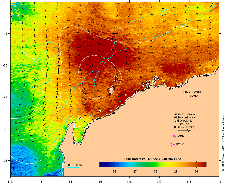The height and width of the screenshot is (183, 227).
Task: Click the "0.5m/s (1kt 24h)" legend text
Action: pos(185,127)
